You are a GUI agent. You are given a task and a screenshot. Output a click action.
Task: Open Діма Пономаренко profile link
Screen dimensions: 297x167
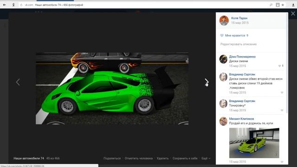242,57
